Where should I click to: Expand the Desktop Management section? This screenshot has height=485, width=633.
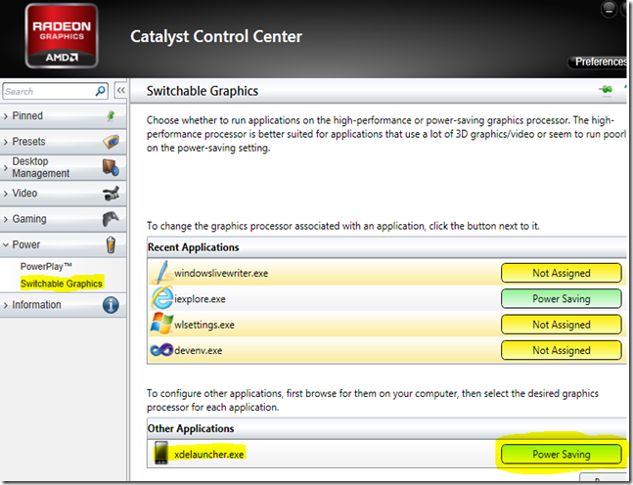point(5,167)
